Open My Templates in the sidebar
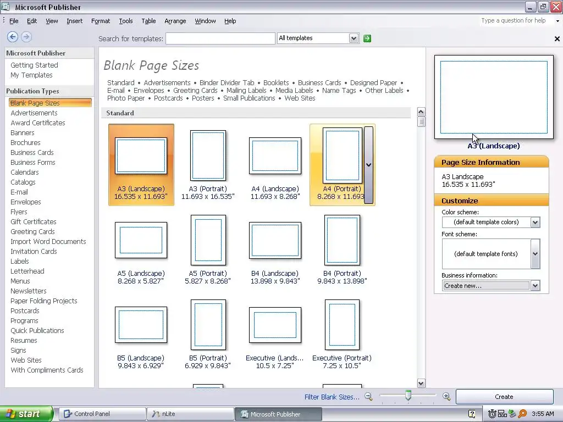This screenshot has width=563, height=422. pyautogui.click(x=31, y=75)
